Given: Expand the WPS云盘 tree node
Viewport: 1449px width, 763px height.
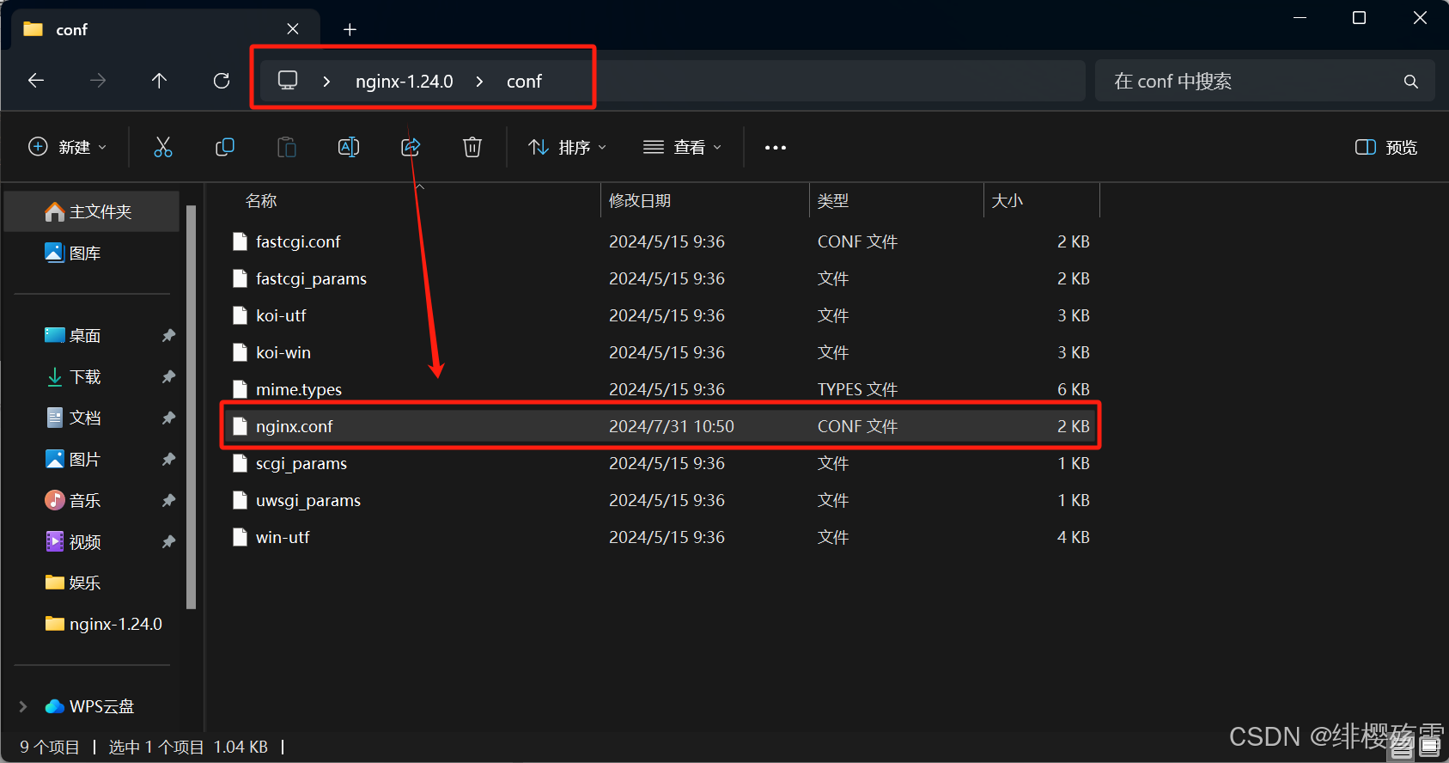Looking at the screenshot, I should [x=23, y=706].
